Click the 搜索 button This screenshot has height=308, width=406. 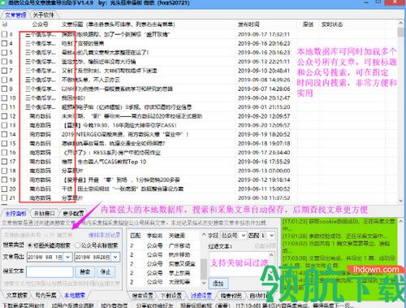point(84,271)
